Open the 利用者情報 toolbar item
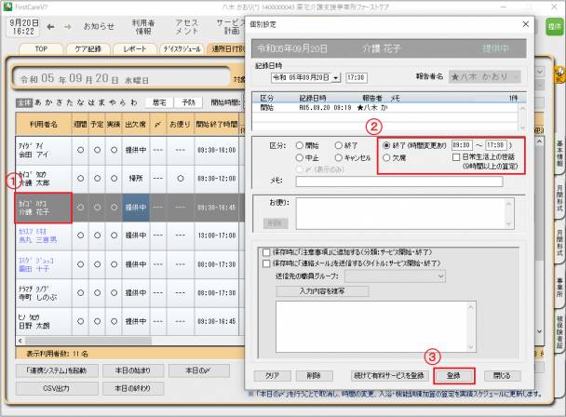 click(x=142, y=26)
